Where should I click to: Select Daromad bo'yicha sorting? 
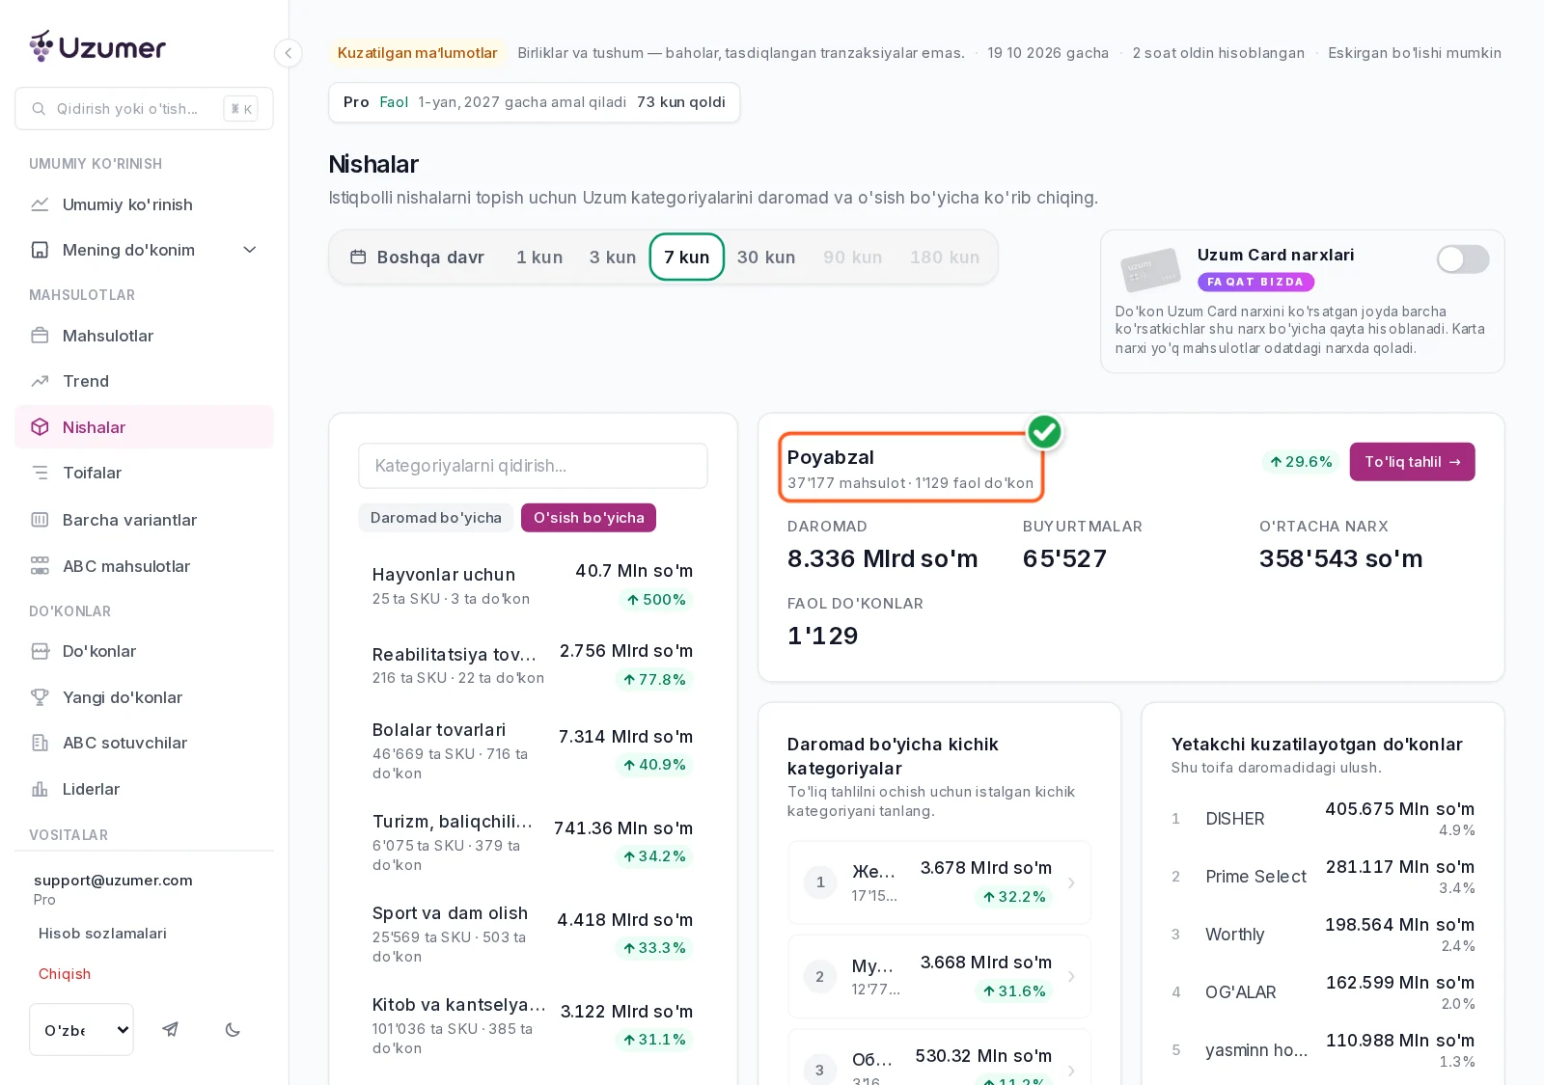436,518
